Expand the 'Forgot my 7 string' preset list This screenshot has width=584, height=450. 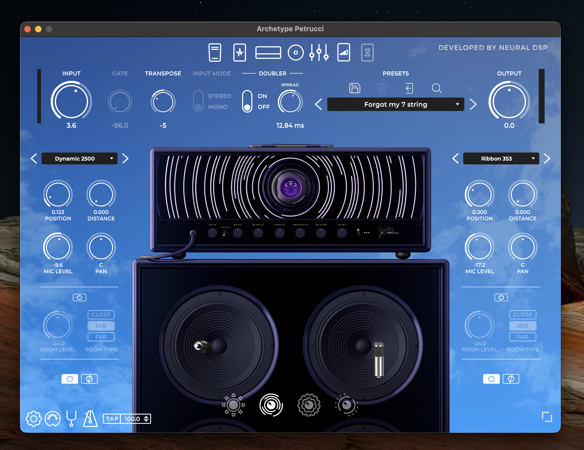point(396,104)
